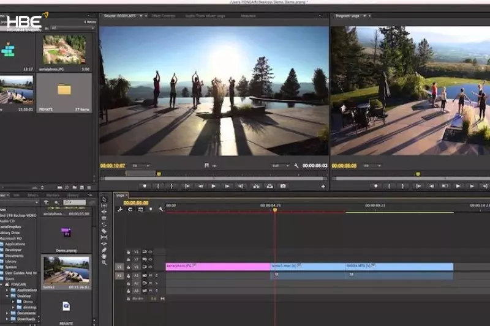
Task: Open Source monitor playback resolution dropdown
Action: tap(280, 166)
